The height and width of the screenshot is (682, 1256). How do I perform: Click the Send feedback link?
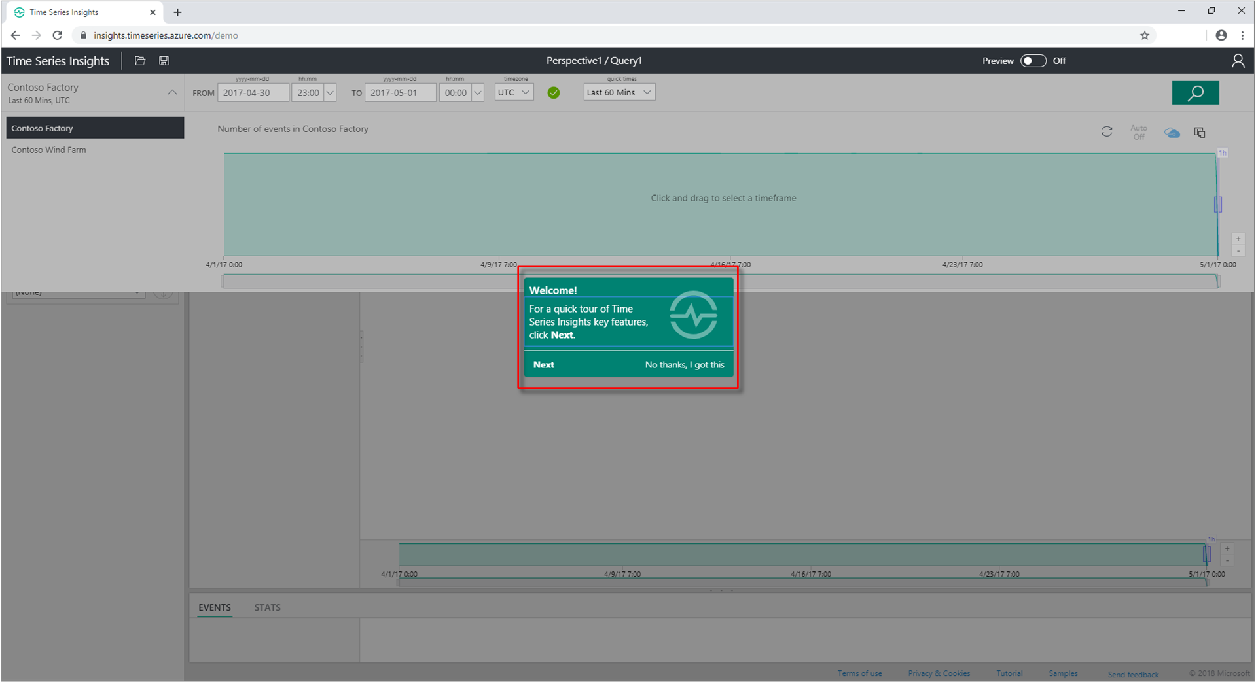(x=1133, y=674)
